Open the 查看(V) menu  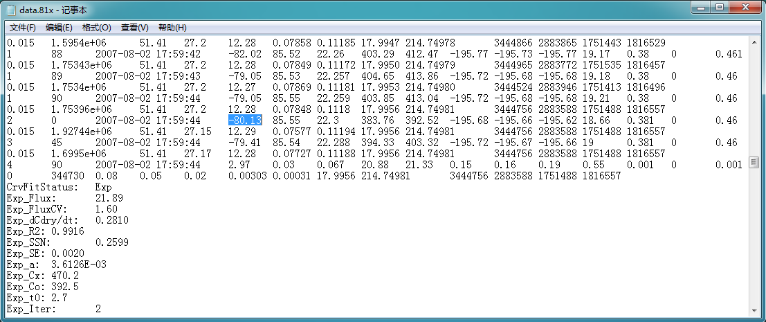(134, 28)
